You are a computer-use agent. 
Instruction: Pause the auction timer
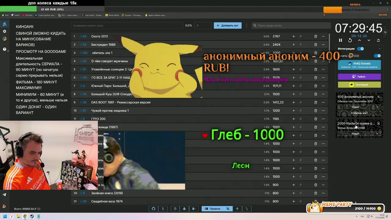[341, 40]
